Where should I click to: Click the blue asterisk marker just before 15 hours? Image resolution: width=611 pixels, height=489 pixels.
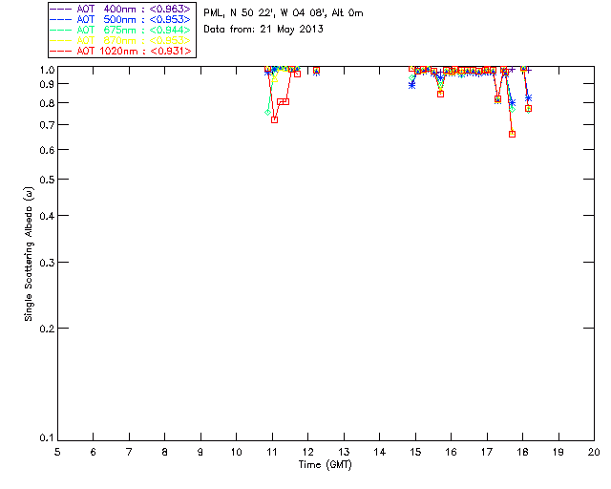(x=411, y=85)
